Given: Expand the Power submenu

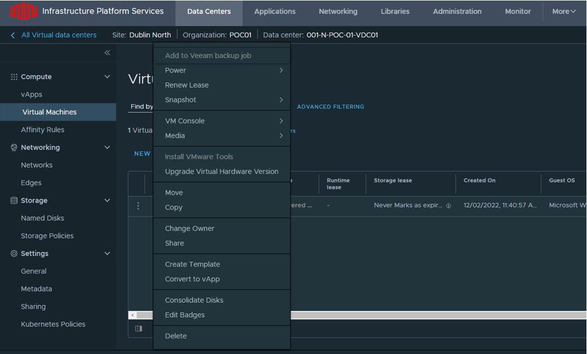Looking at the screenshot, I should tap(222, 70).
